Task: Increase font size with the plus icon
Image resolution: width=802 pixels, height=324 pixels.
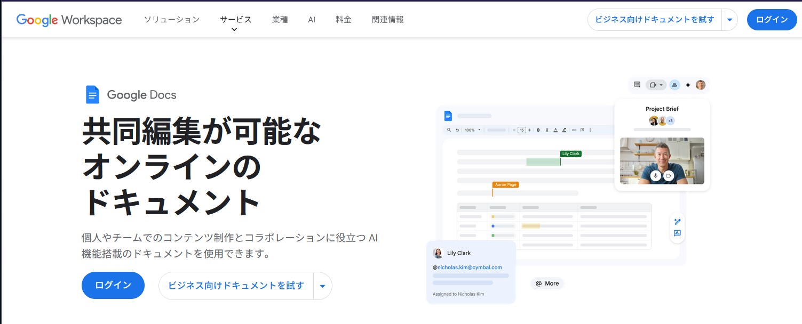Action: [x=529, y=130]
